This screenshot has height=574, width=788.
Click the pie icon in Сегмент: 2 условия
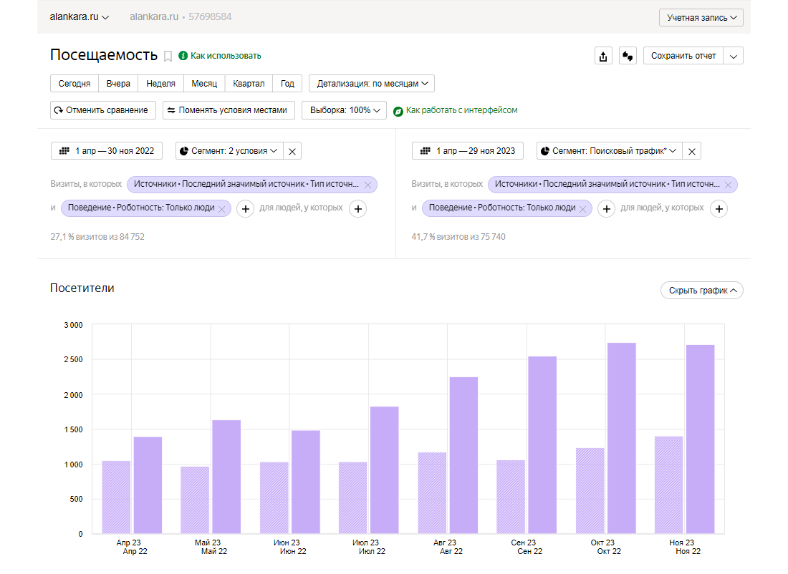coord(184,150)
